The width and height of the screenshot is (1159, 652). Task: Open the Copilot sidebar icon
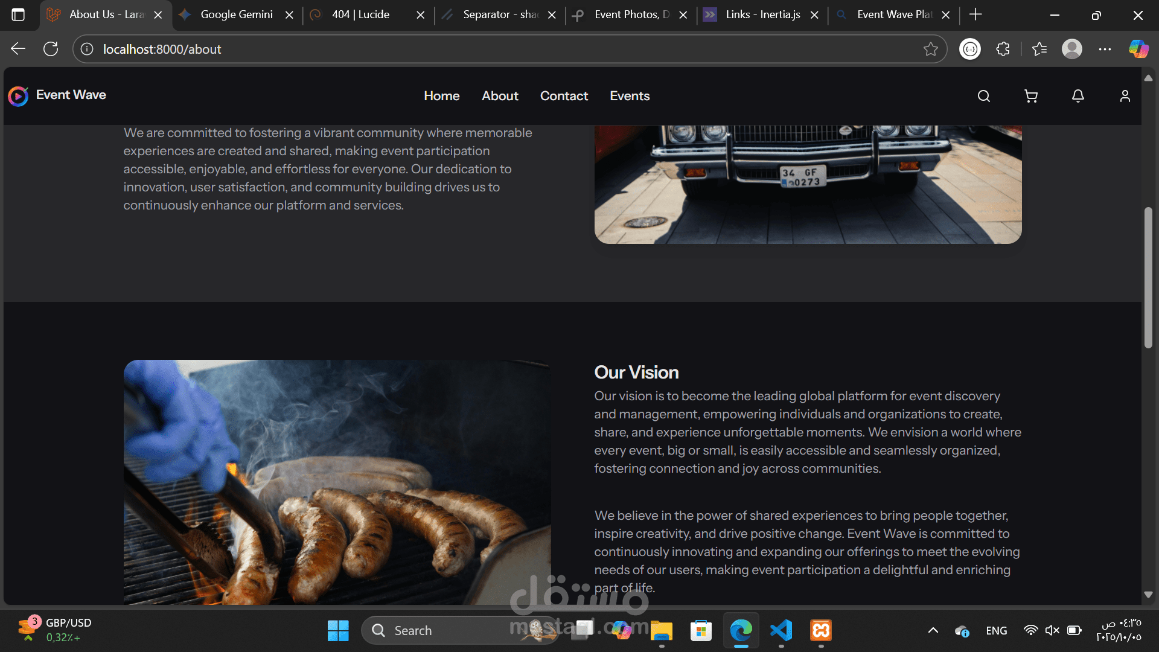[x=1138, y=49]
